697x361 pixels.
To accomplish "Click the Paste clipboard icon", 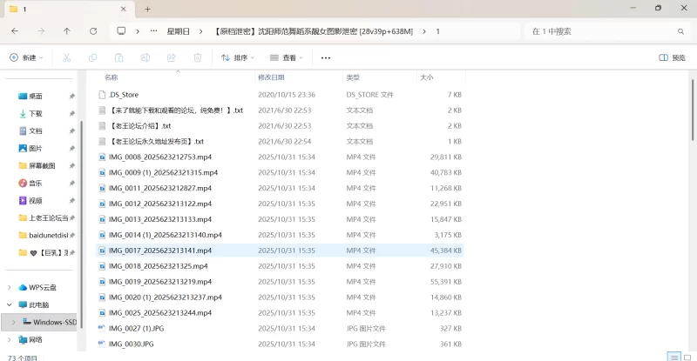I will coord(118,57).
